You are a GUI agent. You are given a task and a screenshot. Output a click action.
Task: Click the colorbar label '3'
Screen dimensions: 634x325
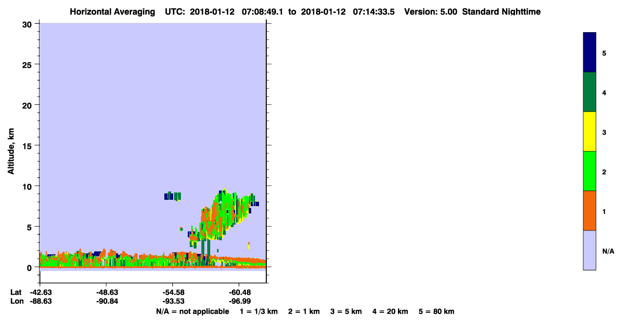pyautogui.click(x=604, y=132)
